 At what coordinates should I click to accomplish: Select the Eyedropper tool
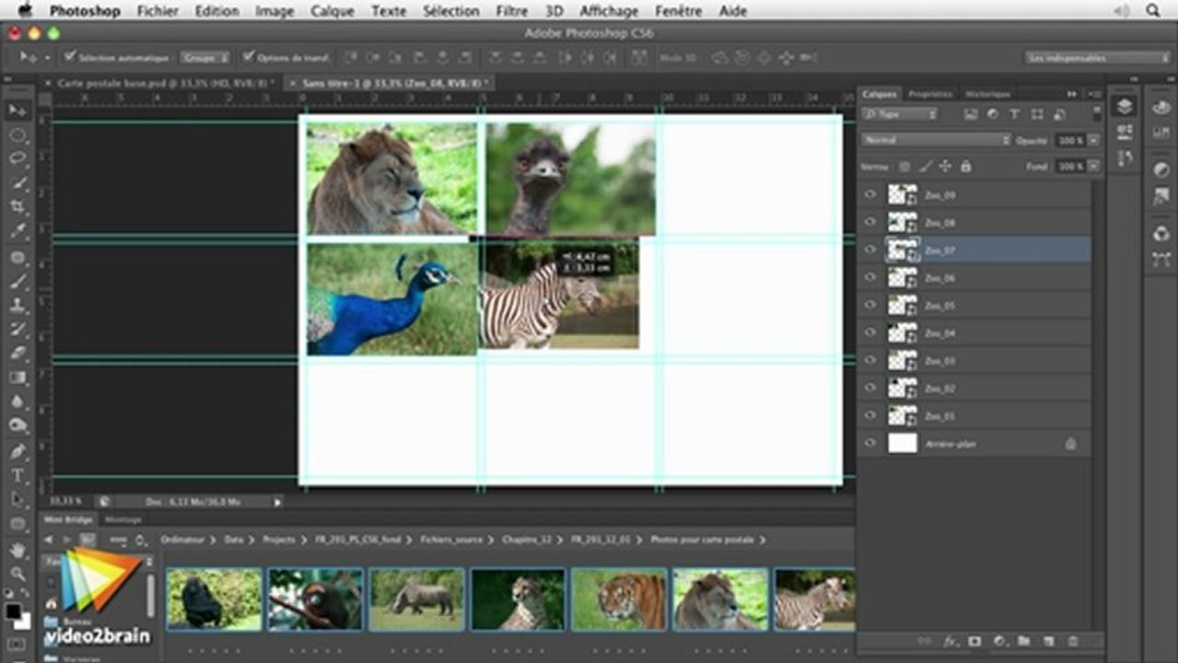(x=17, y=231)
